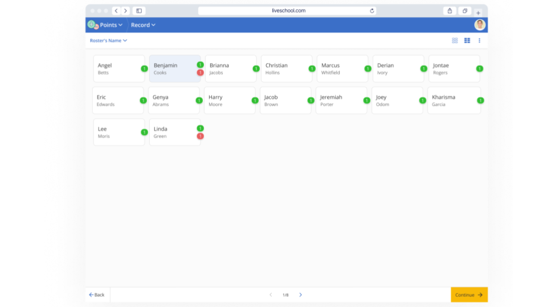This screenshot has width=547, height=307.
Task: Click Benjamin Cooks' red point badge
Action: (x=200, y=72)
